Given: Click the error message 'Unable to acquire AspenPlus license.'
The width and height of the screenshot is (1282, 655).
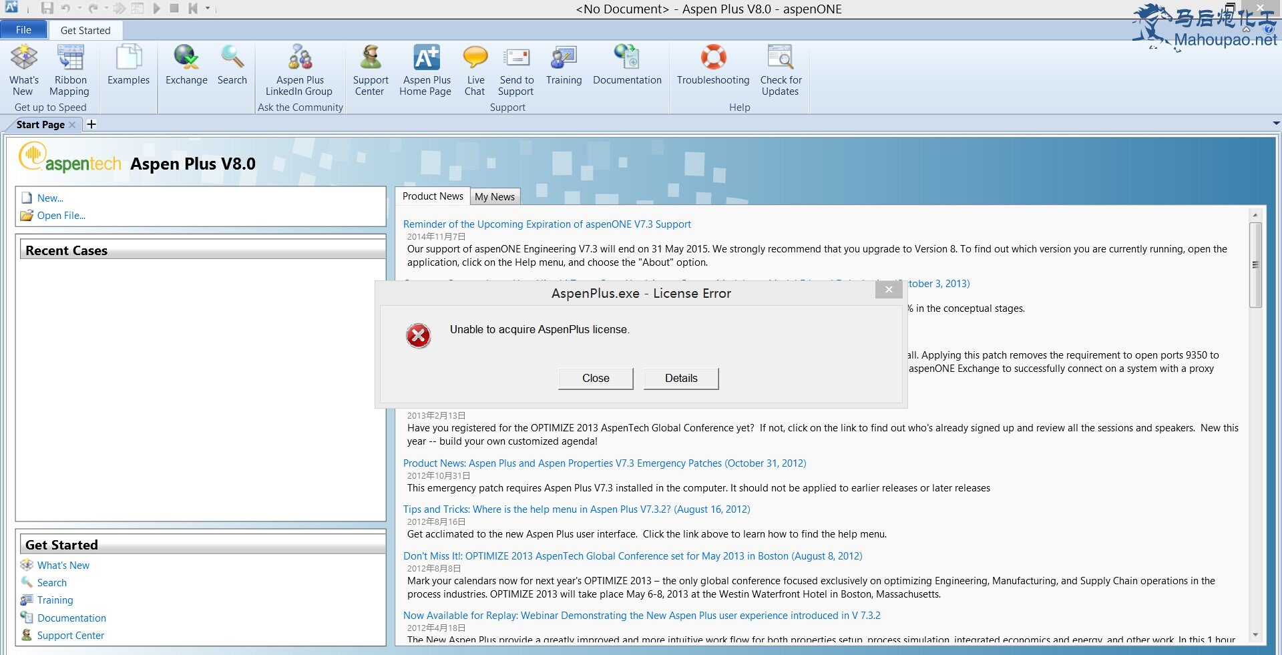Looking at the screenshot, I should 540,330.
